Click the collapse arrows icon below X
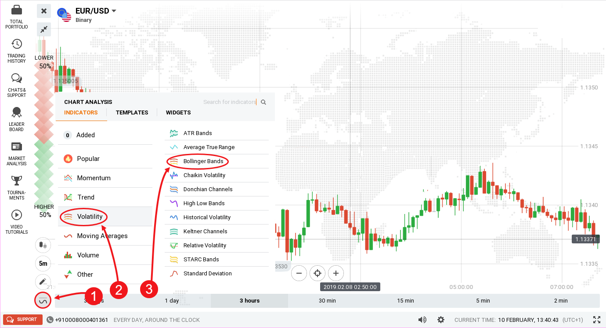The image size is (606, 328). [x=44, y=29]
